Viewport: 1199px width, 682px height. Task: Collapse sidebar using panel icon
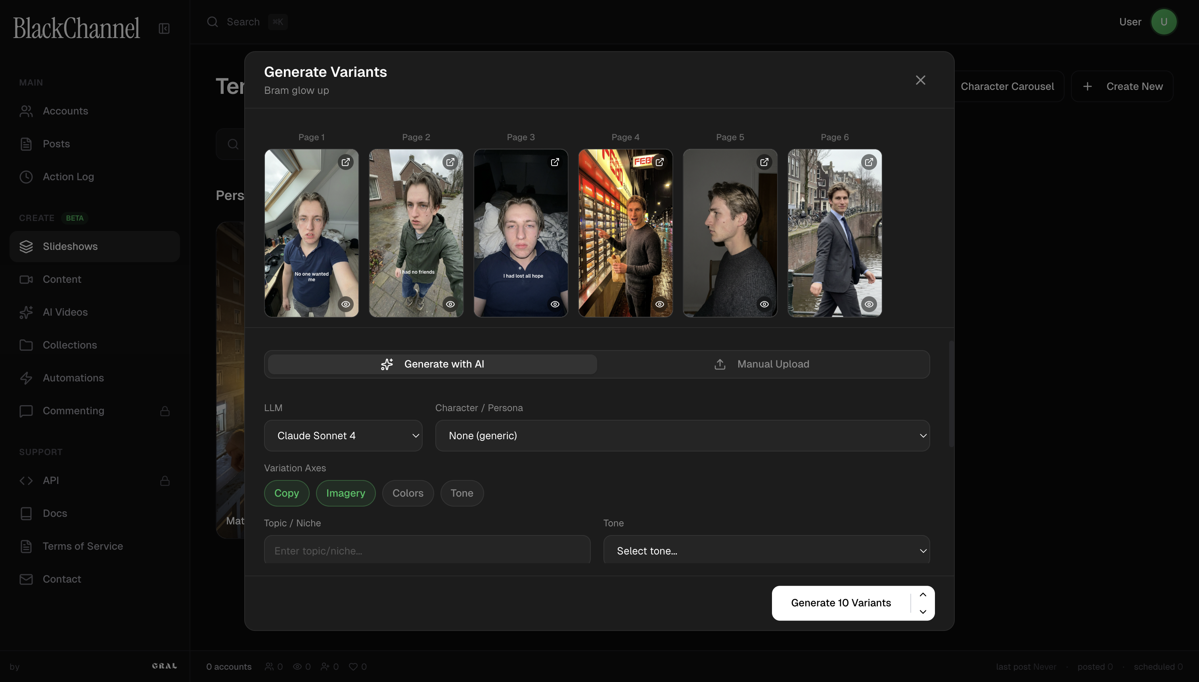[164, 29]
